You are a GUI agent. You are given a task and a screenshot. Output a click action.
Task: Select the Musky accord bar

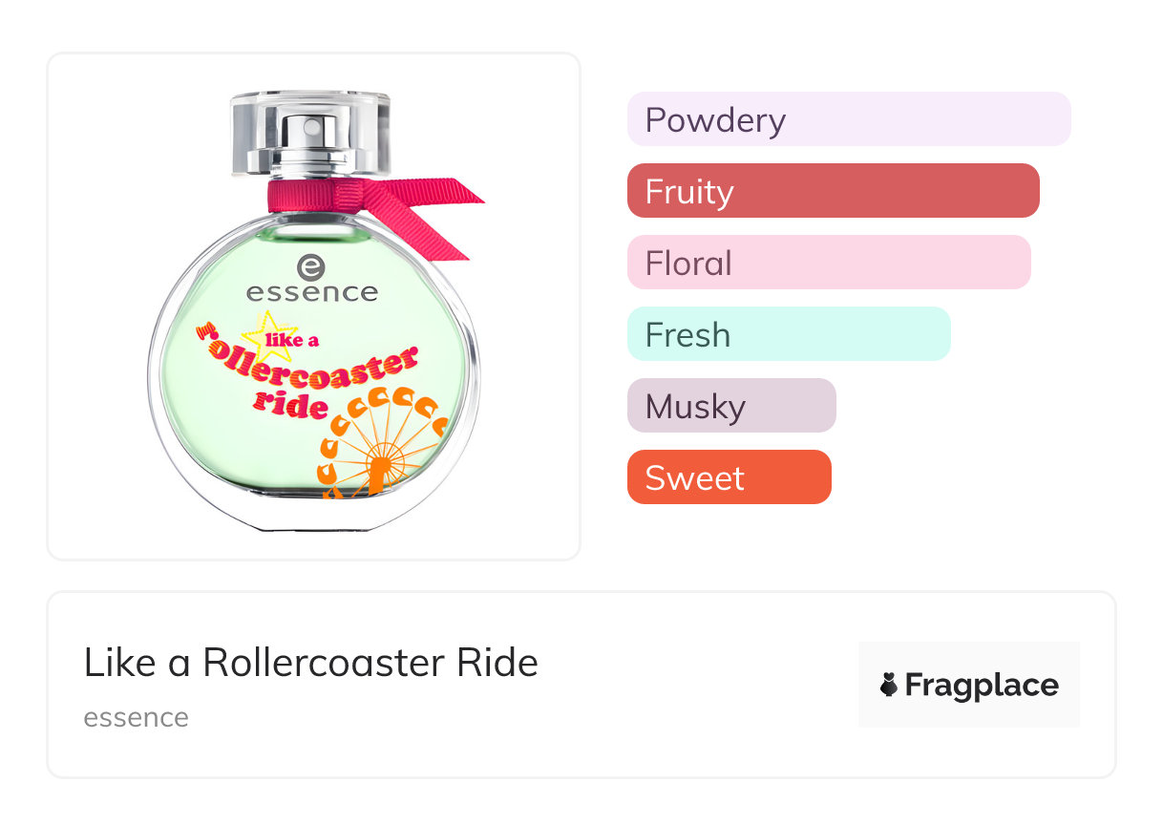coord(730,406)
